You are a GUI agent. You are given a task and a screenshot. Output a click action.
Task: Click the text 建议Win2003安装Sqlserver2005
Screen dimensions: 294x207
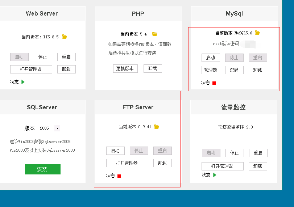40,142
